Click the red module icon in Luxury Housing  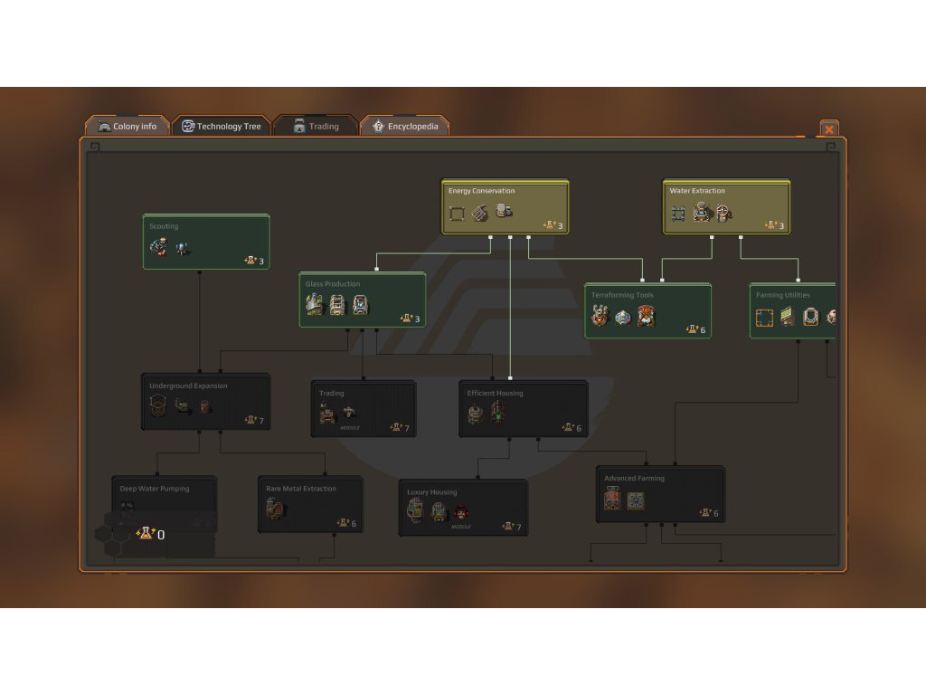(462, 513)
